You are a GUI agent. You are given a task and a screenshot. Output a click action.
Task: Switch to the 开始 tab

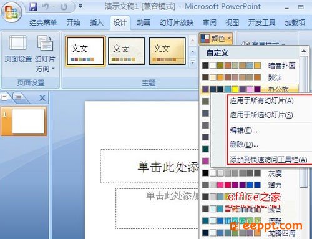[73, 22]
